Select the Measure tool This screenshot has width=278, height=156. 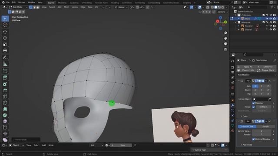tap(5, 64)
